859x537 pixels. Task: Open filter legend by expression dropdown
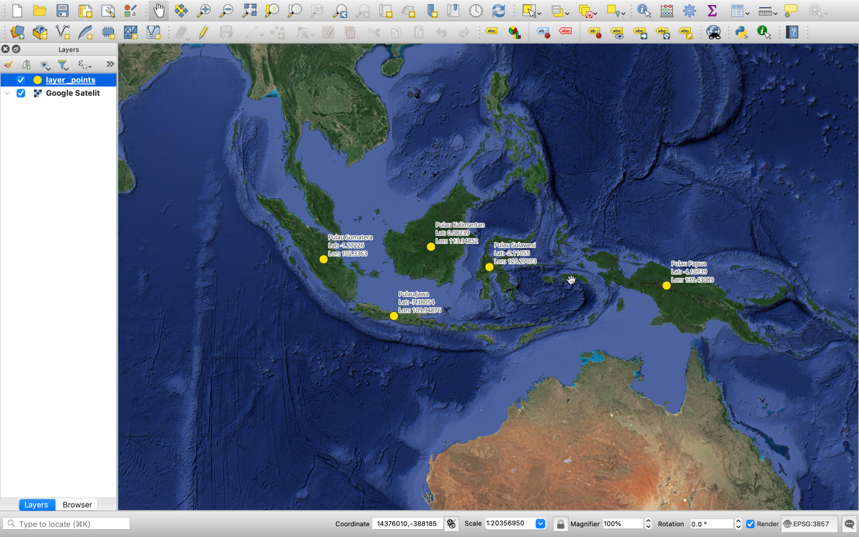(x=84, y=64)
